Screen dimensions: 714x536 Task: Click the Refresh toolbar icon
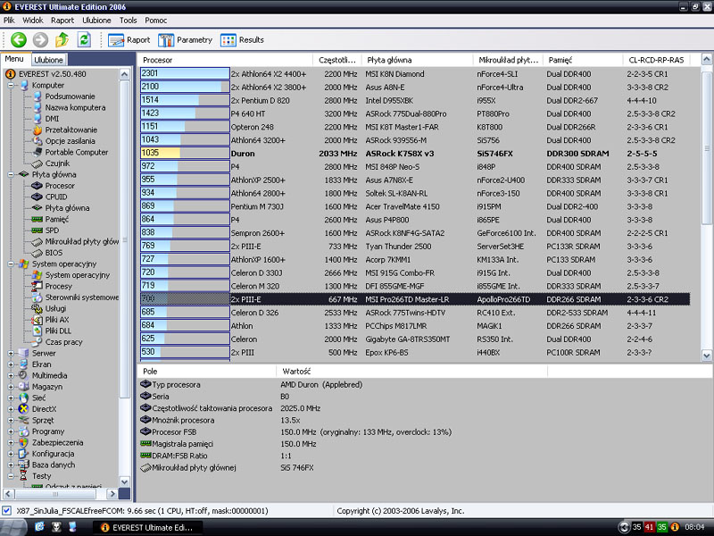[x=84, y=40]
